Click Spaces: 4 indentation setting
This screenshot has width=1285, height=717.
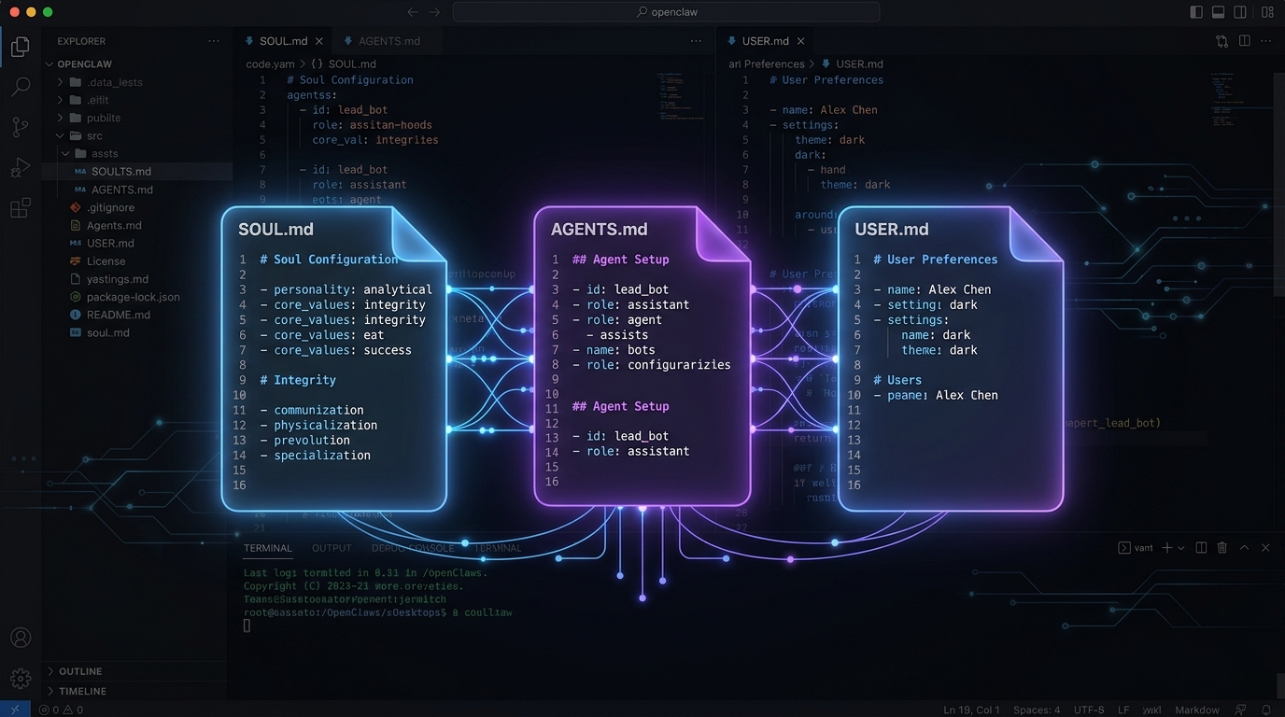[x=1037, y=710]
